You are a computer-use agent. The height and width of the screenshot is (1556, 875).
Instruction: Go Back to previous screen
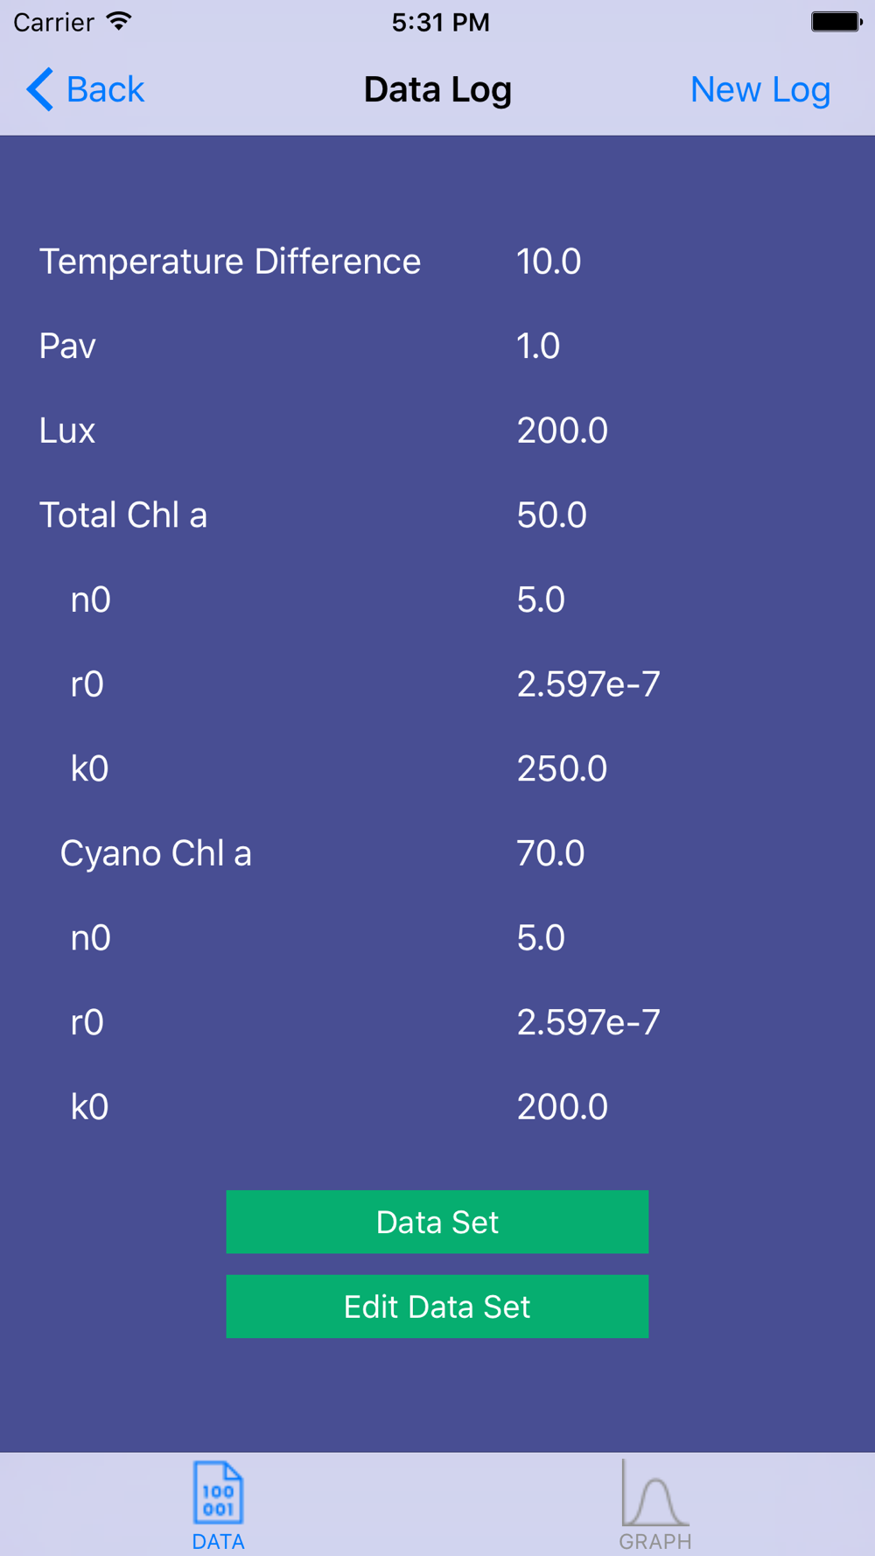tap(85, 89)
